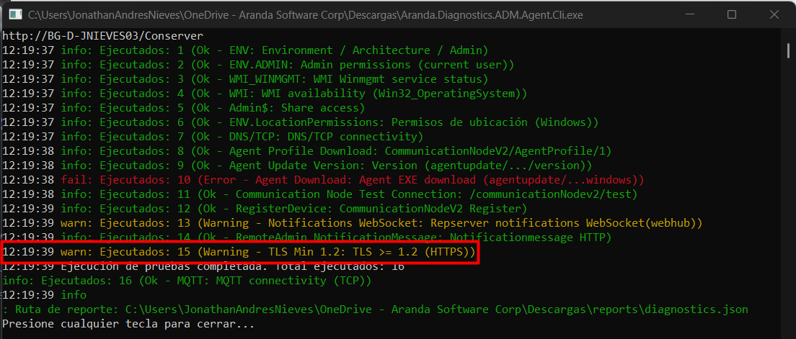Select the failed Agent EXE download line
Image resolution: width=796 pixels, height=339 pixels.
click(x=323, y=180)
